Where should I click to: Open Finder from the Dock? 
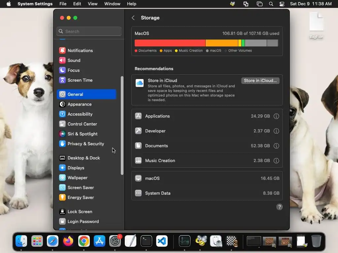(21, 241)
